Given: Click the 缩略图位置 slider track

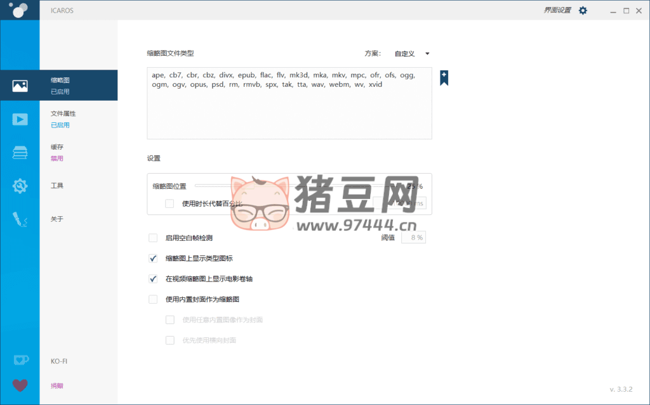Looking at the screenshot, I should (286, 186).
